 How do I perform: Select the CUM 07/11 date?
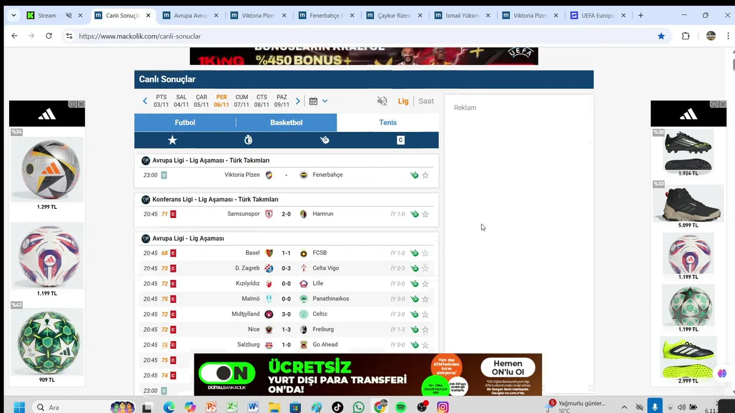[x=242, y=101]
